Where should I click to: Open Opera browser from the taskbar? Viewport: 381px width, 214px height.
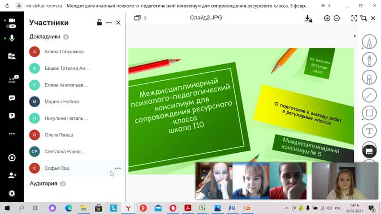173,208
